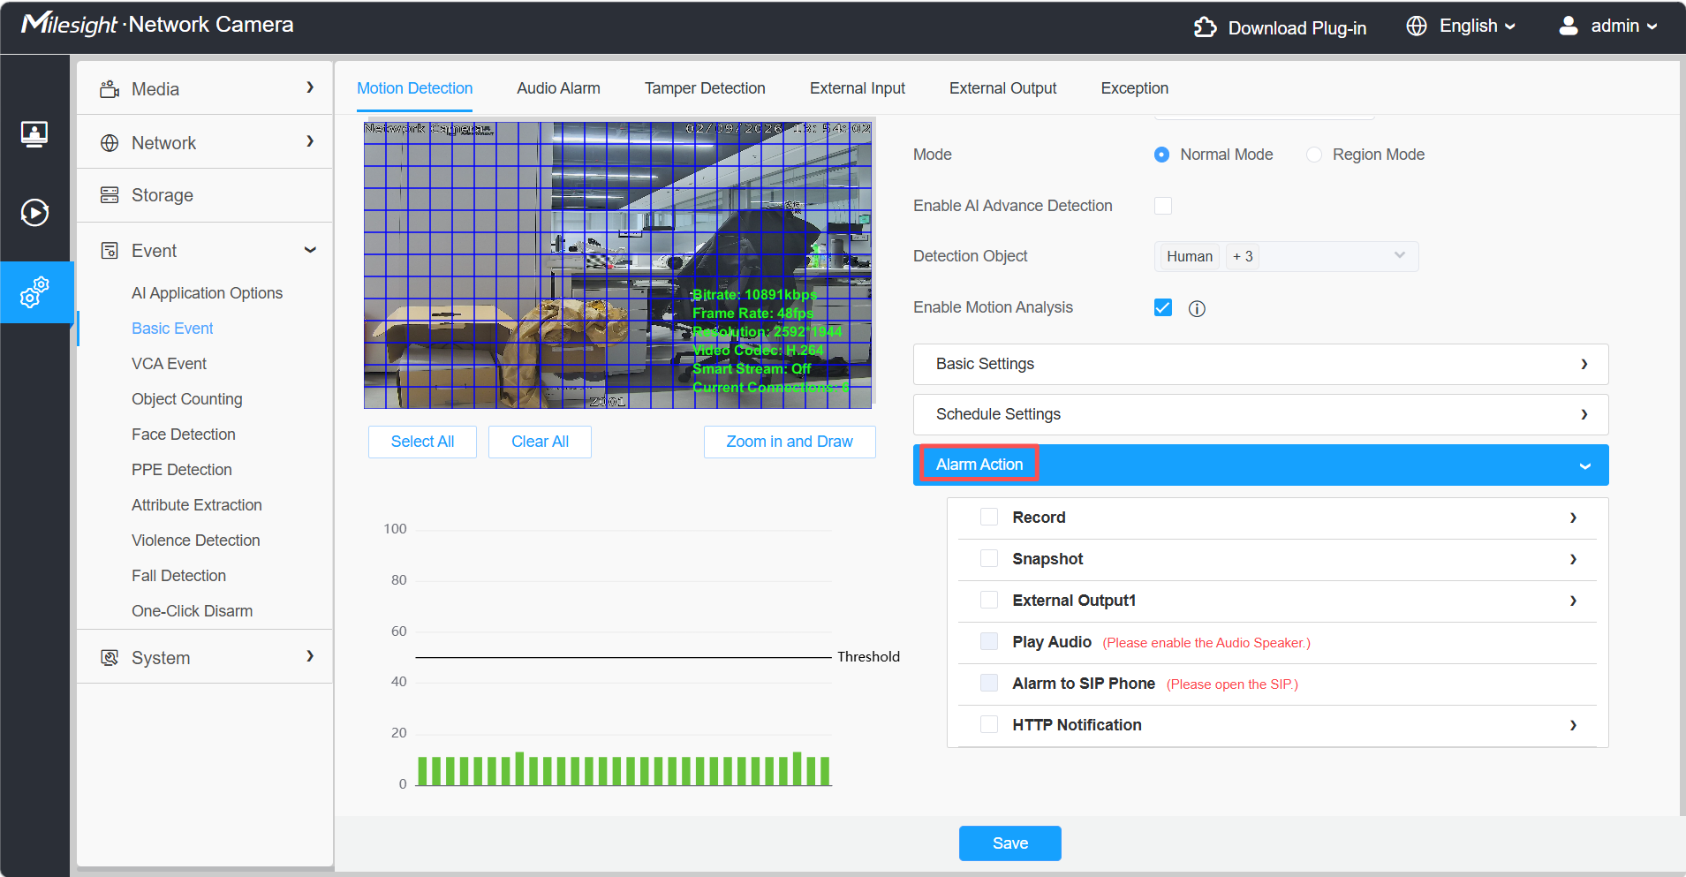This screenshot has width=1686, height=877.
Task: Open the Detection Object dropdown
Action: 1286,256
